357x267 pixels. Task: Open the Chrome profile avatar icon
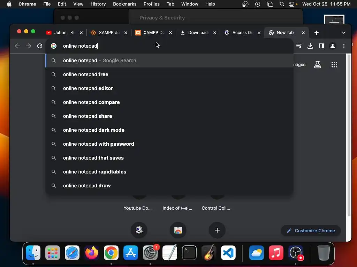click(x=332, y=46)
